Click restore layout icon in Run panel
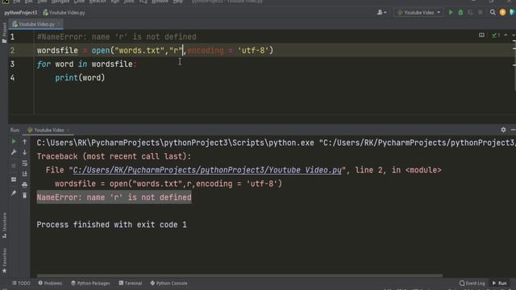The width and height of the screenshot is (516, 290). [14, 179]
